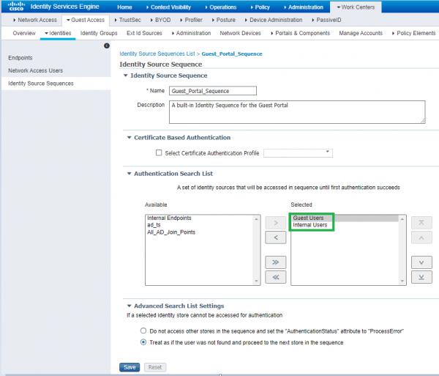Screen dimensions: 439x376
Task: Collapse the Advanced Search List Settings section
Action: [x=127, y=306]
